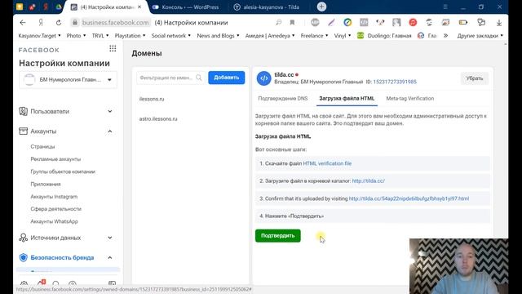Open Аккаунты WhatsApp in sidebar
The height and width of the screenshot is (294, 522).
[55, 221]
